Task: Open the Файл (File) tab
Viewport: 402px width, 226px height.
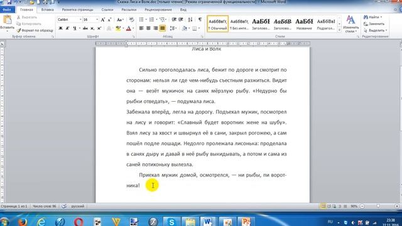Action: coord(7,10)
